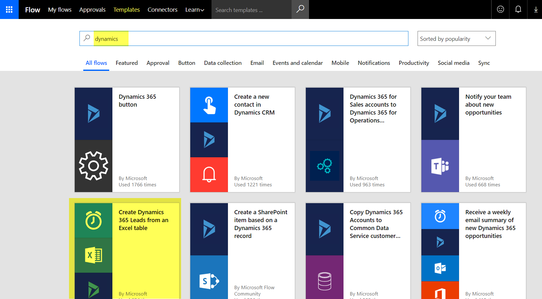Open the Productivity tab
Image resolution: width=542 pixels, height=299 pixels.
(414, 63)
